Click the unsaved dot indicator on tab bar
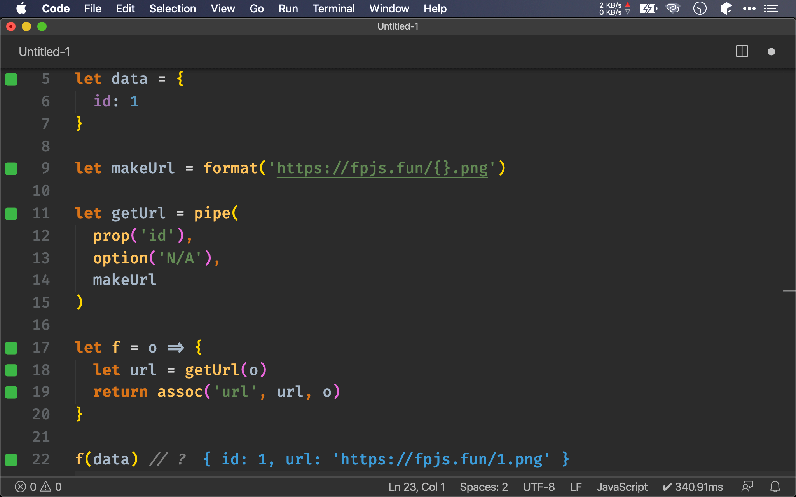 [772, 52]
